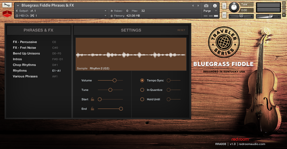Viewport: 287px width, 149px height.
Task: Select Chop Rhythms category
Action: (x=24, y=65)
